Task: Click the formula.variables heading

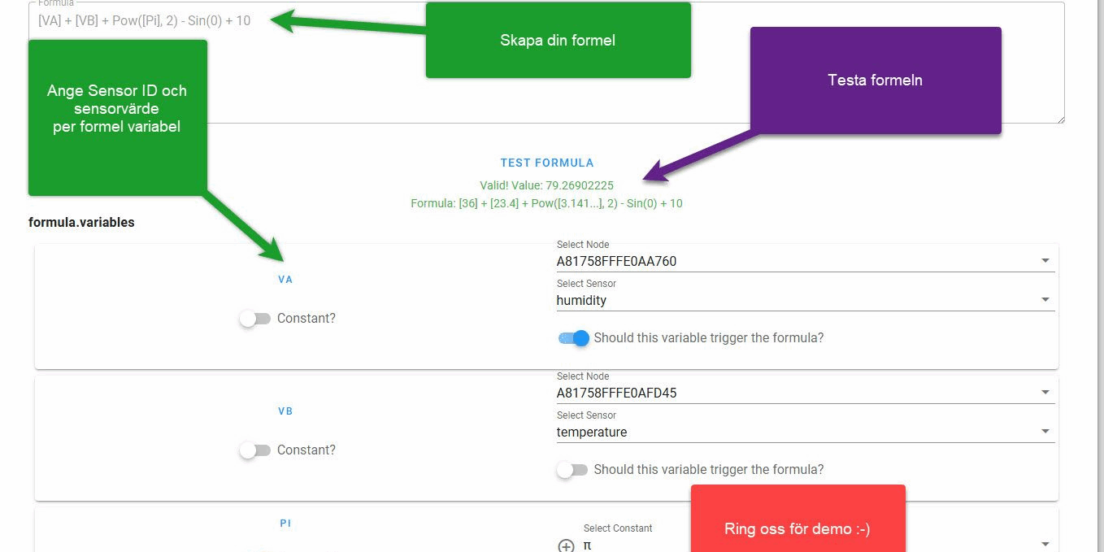Action: [x=81, y=222]
